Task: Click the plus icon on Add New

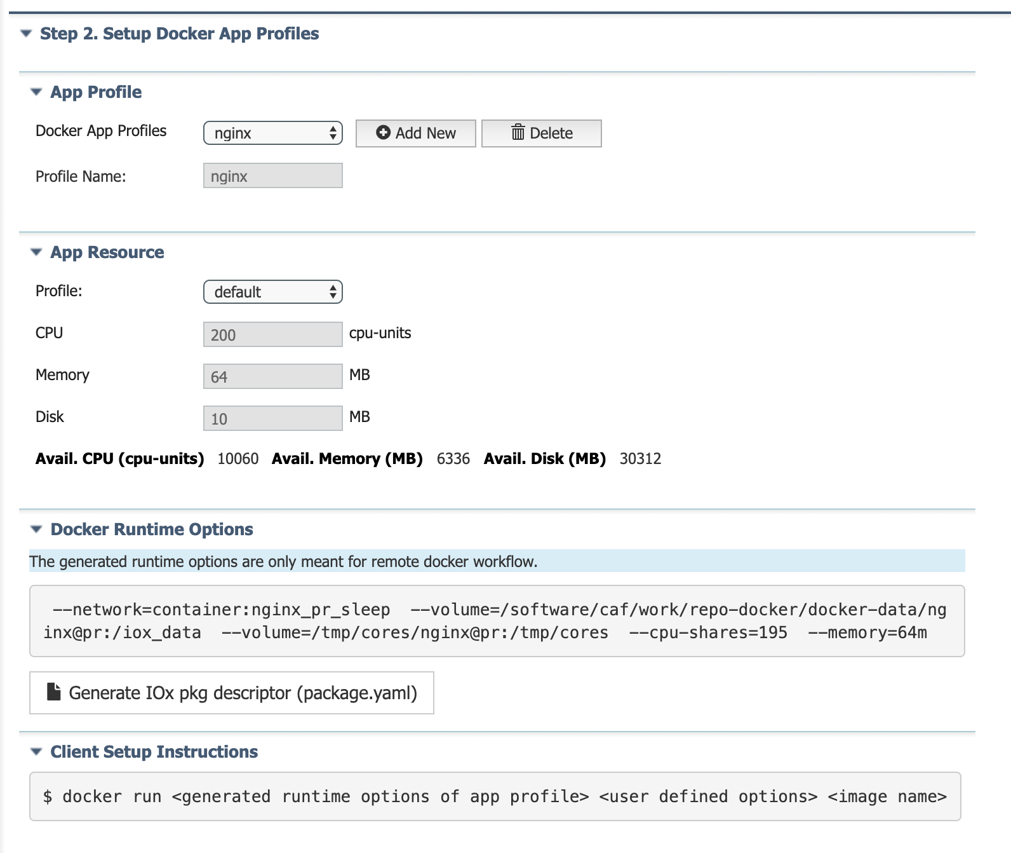Action: click(x=383, y=132)
